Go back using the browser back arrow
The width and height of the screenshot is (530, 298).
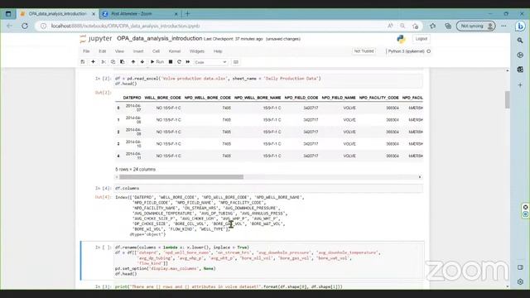coord(9,26)
